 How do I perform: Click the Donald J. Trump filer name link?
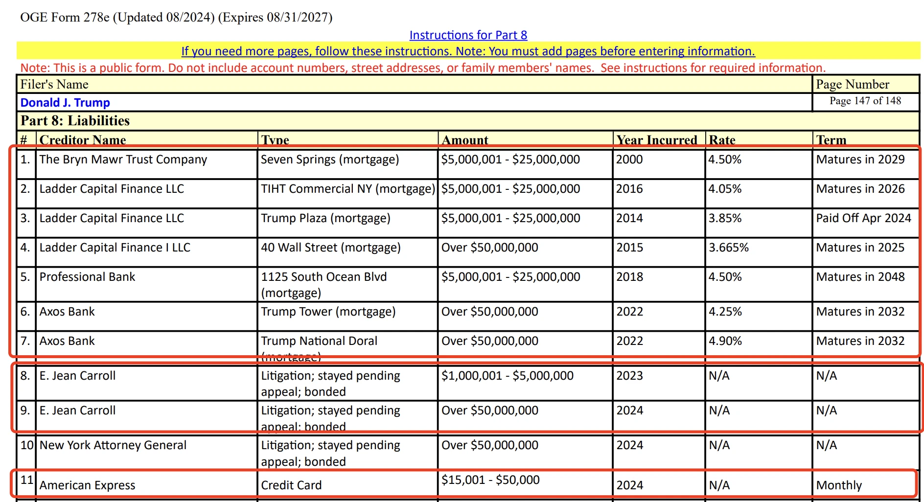[x=64, y=102]
